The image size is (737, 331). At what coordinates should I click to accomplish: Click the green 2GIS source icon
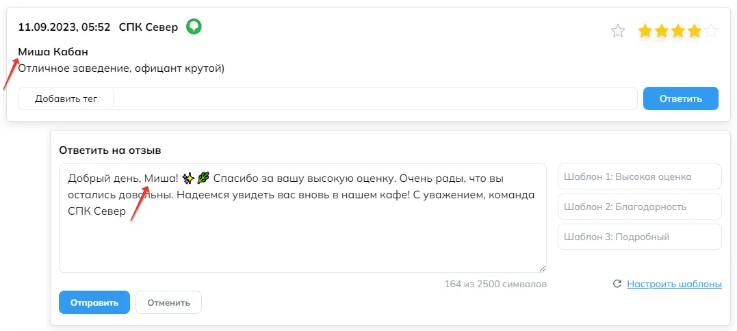(x=194, y=27)
